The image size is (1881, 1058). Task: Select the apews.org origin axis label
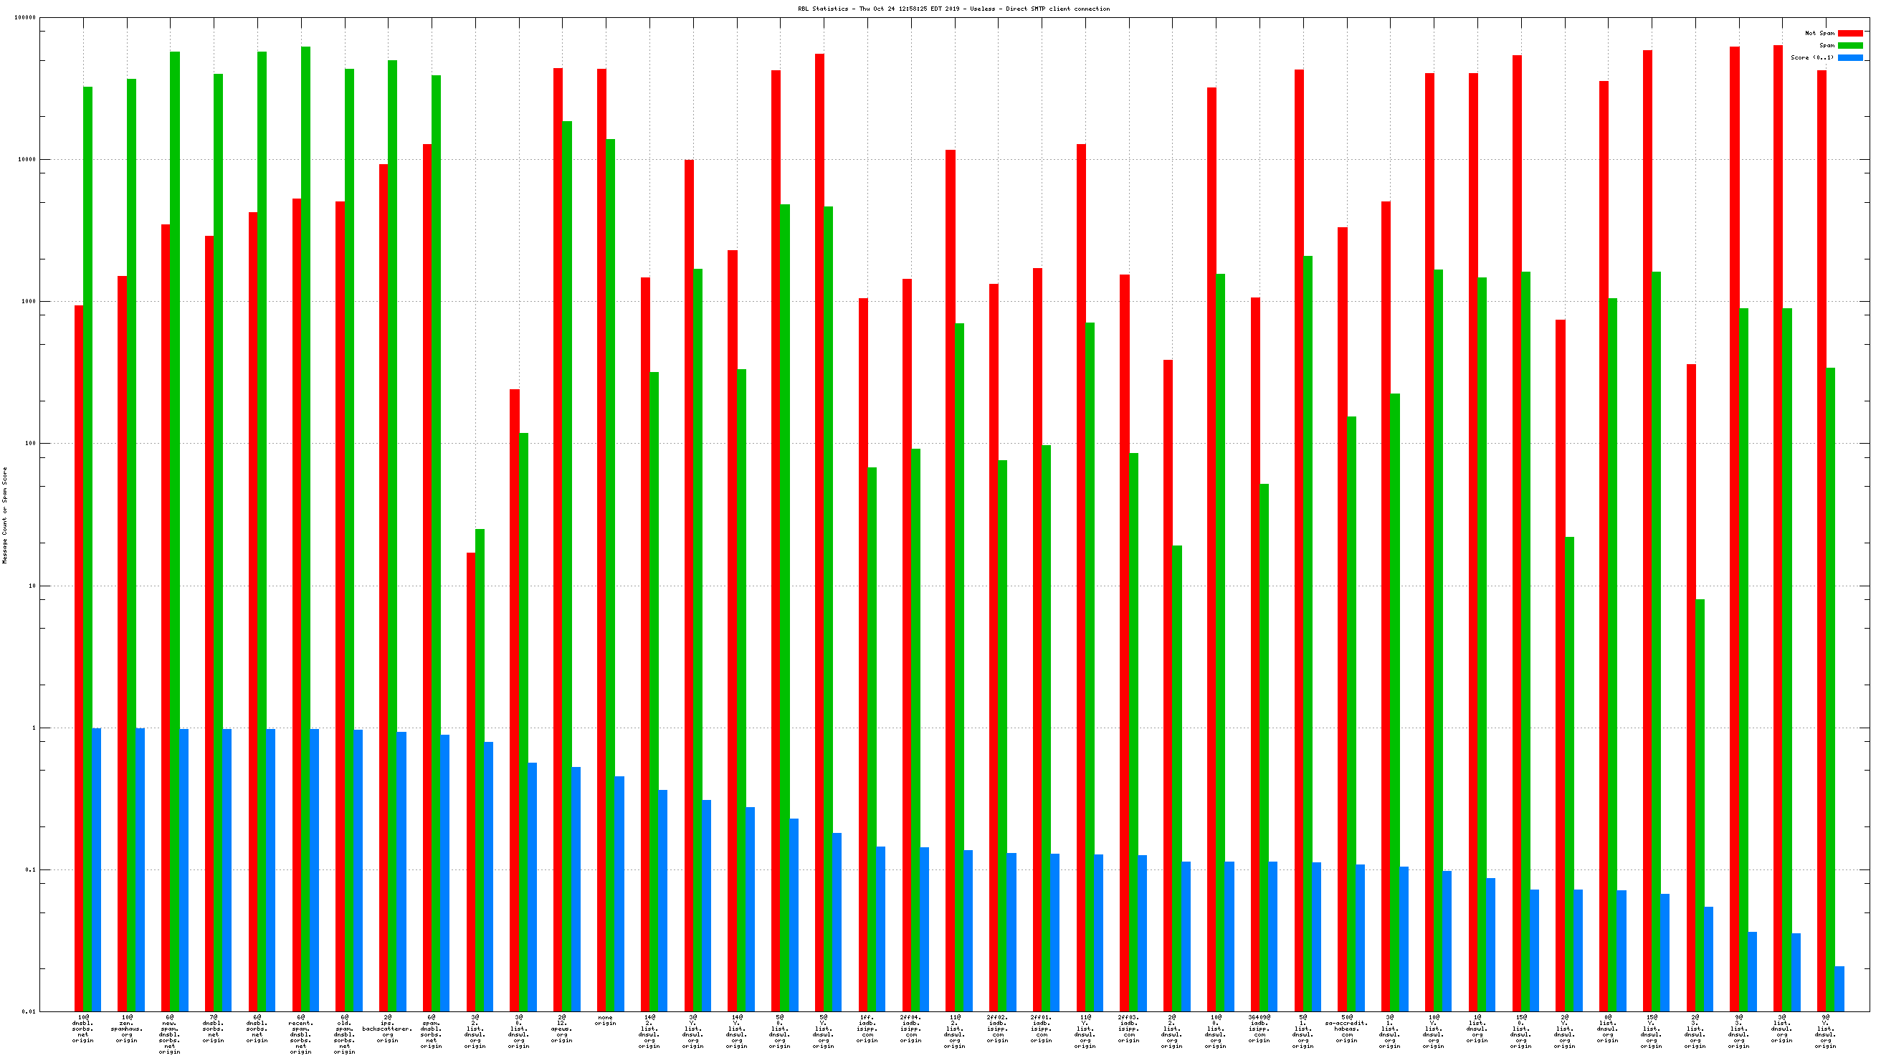click(x=561, y=1028)
